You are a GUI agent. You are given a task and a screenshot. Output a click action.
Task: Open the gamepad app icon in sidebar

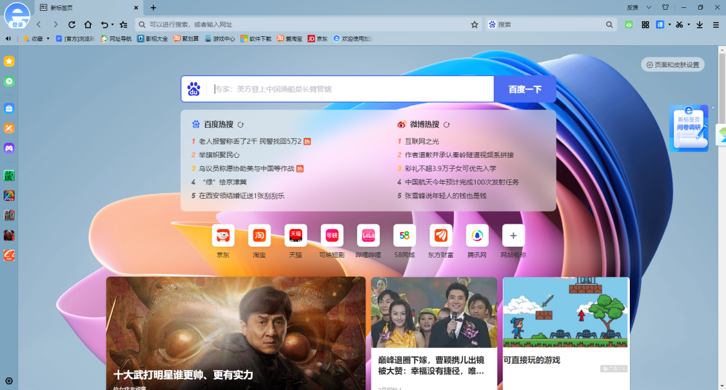point(8,148)
